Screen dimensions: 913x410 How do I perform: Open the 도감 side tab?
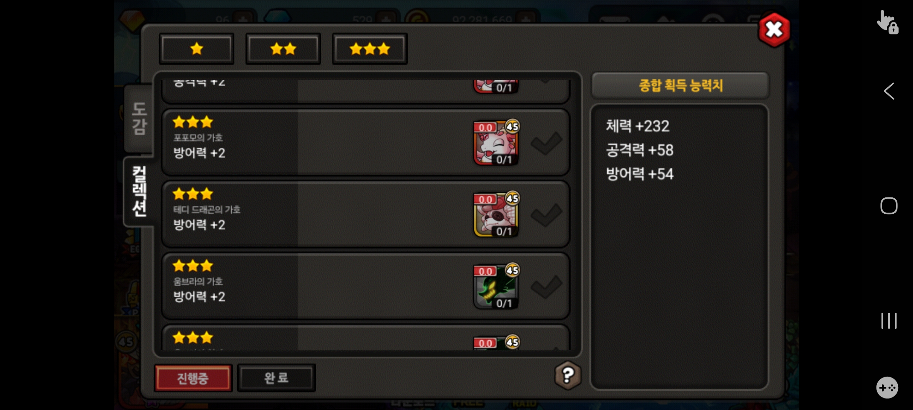point(139,118)
